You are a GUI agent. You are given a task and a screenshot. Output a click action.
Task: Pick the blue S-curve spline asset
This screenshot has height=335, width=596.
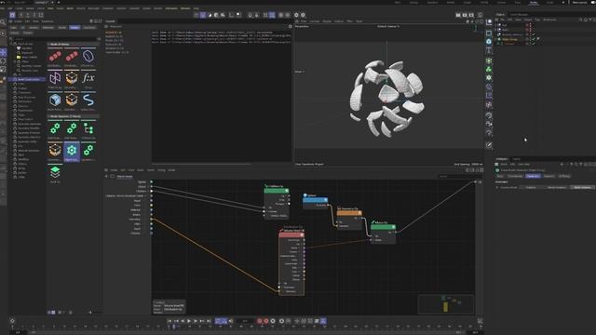tap(88, 100)
